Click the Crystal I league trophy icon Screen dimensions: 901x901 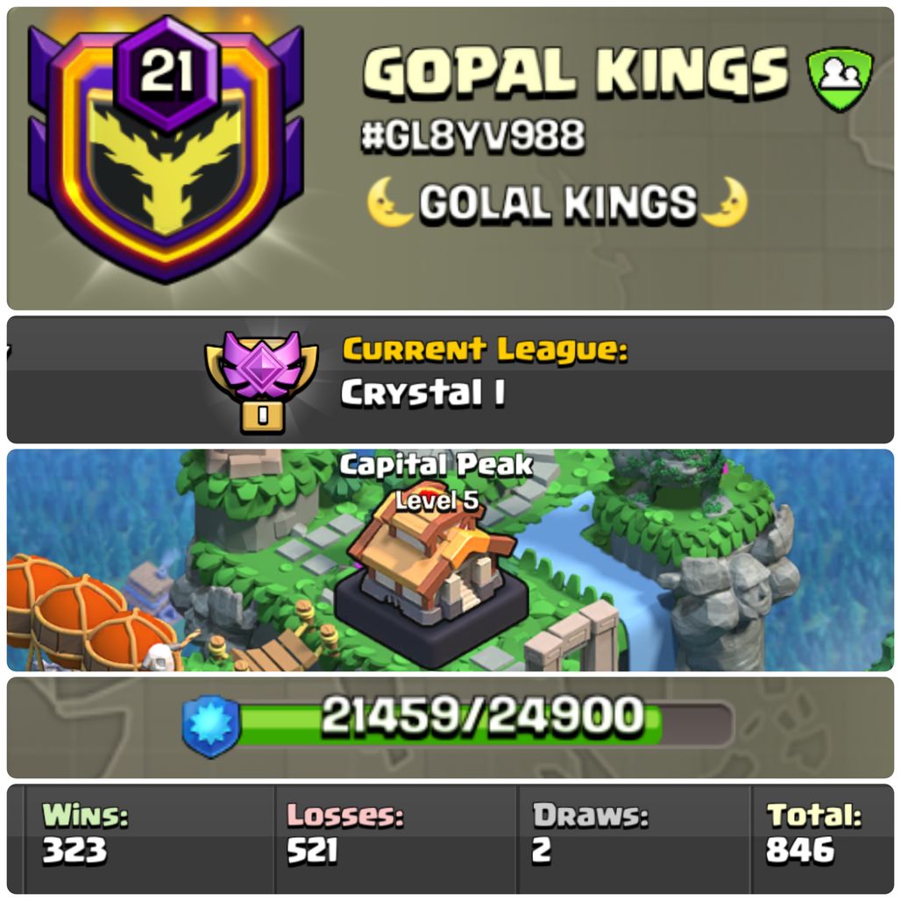(x=262, y=381)
